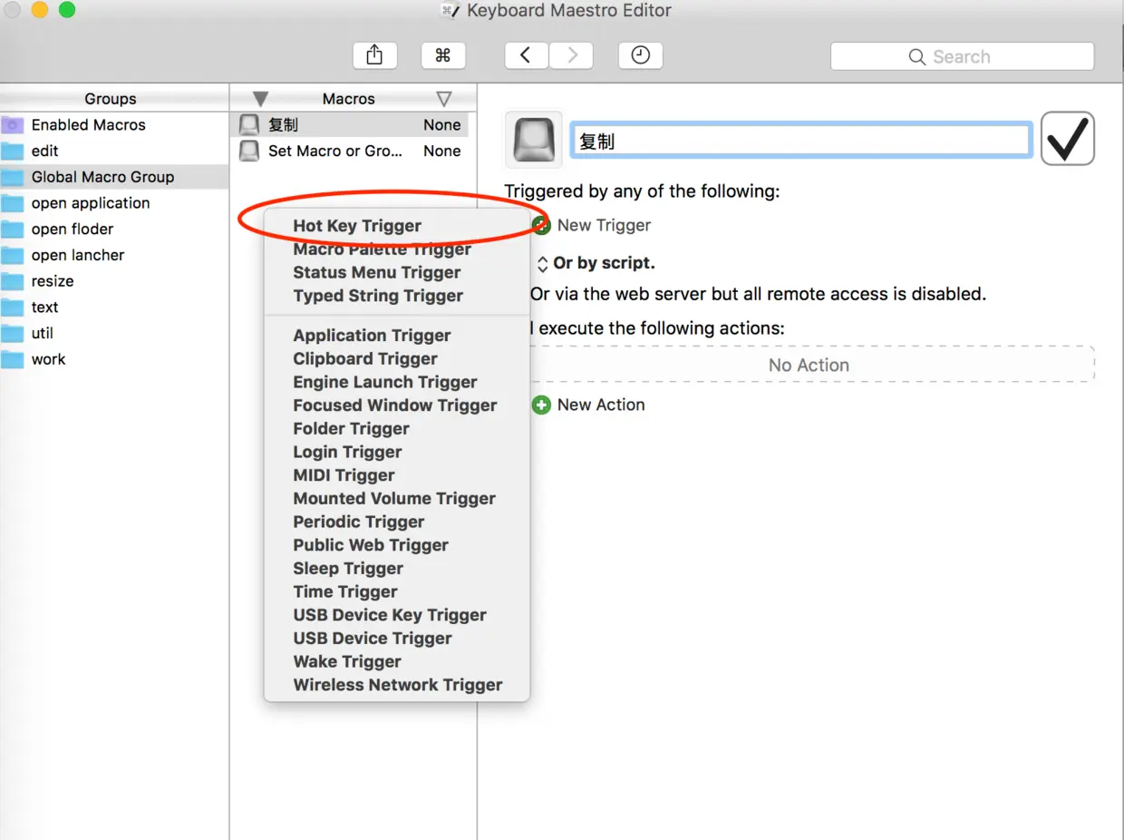Screen dimensions: 1124x840
Task: Choose Hot Key Trigger
Action: [397, 226]
